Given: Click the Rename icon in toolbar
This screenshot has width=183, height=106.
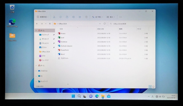Looking at the screenshot, I should [73, 17].
